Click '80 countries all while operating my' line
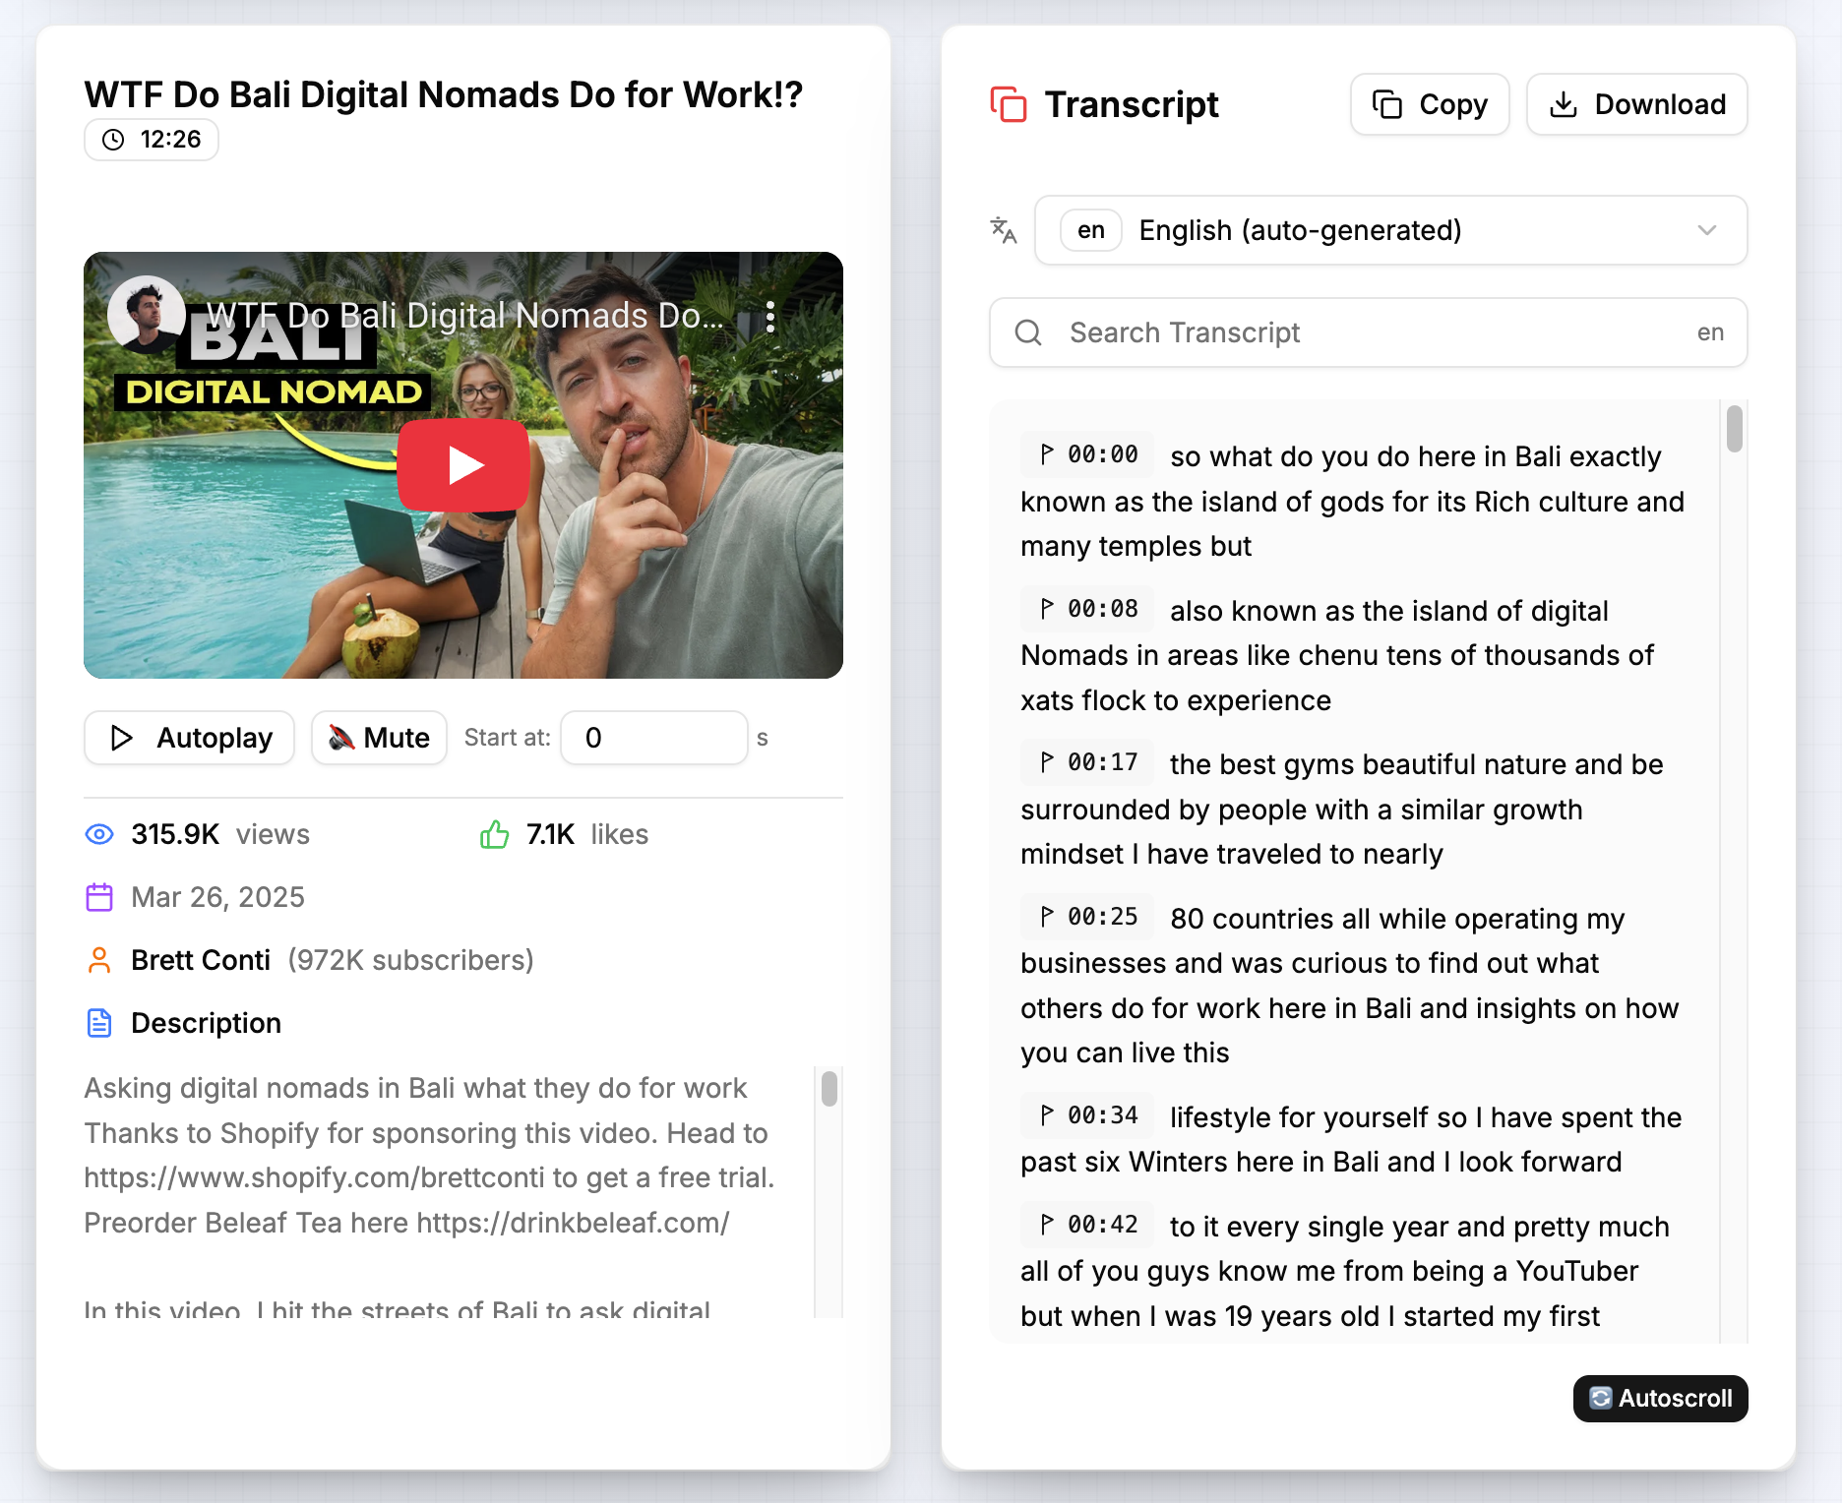 tap(1397, 920)
